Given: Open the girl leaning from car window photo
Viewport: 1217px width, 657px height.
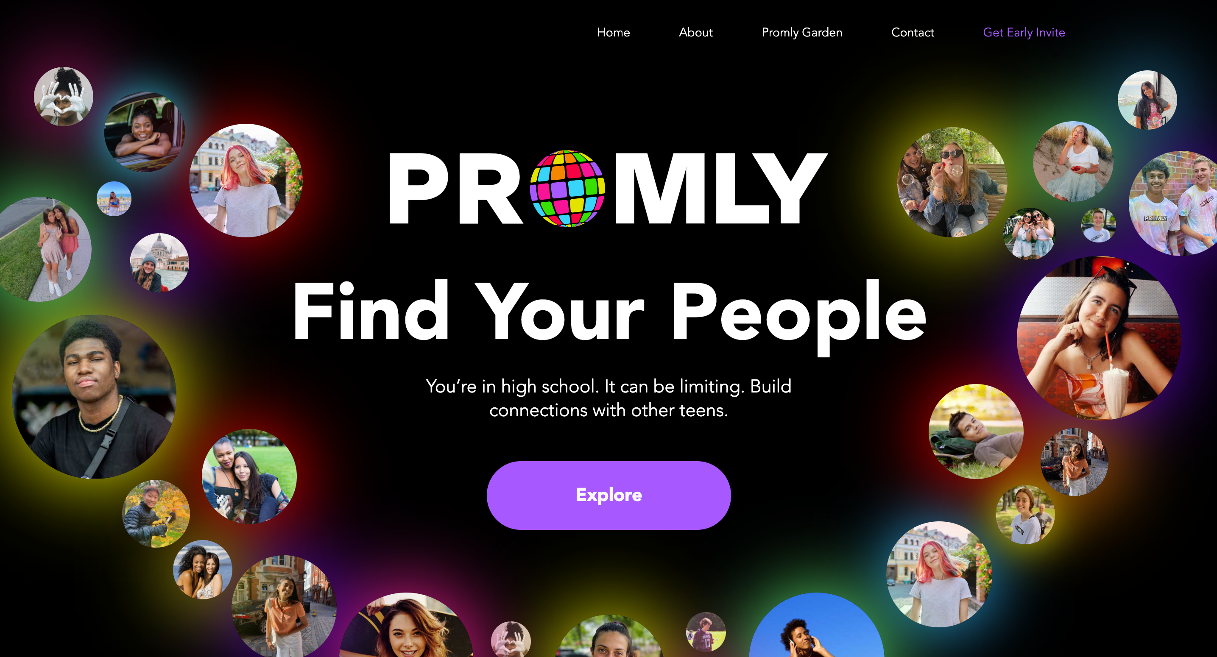Looking at the screenshot, I should 144,131.
